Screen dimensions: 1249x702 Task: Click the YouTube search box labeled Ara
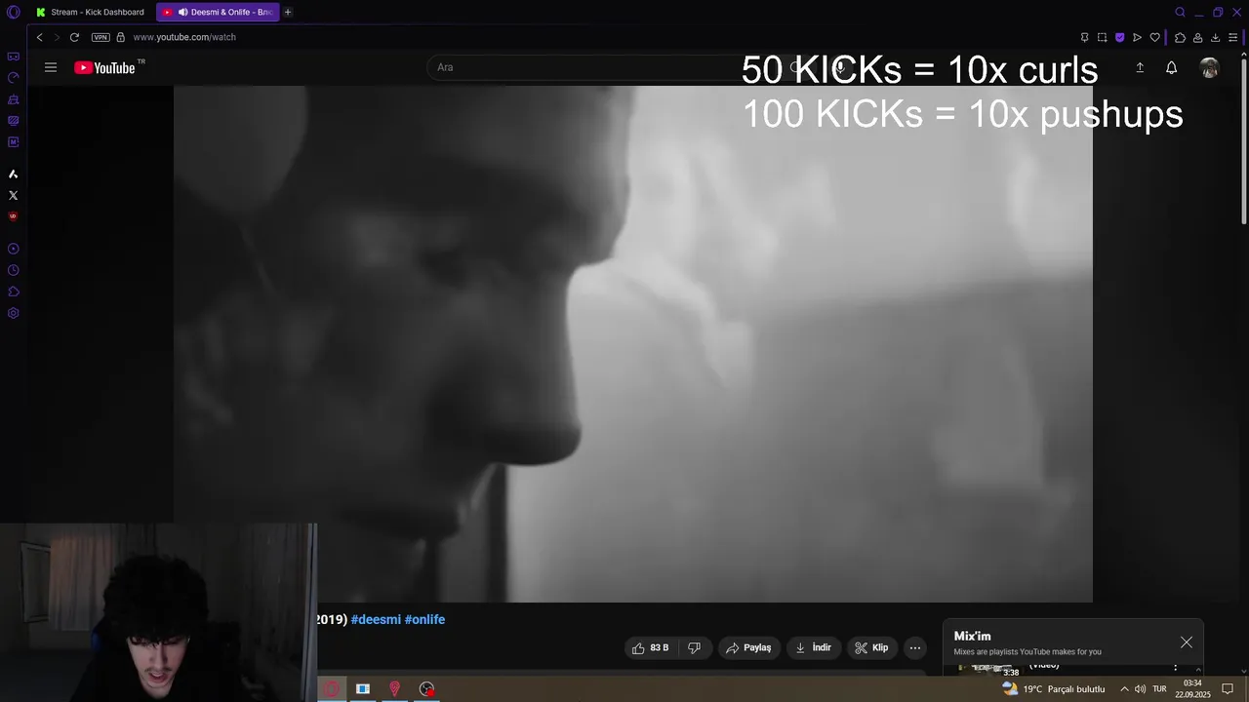coord(603,67)
